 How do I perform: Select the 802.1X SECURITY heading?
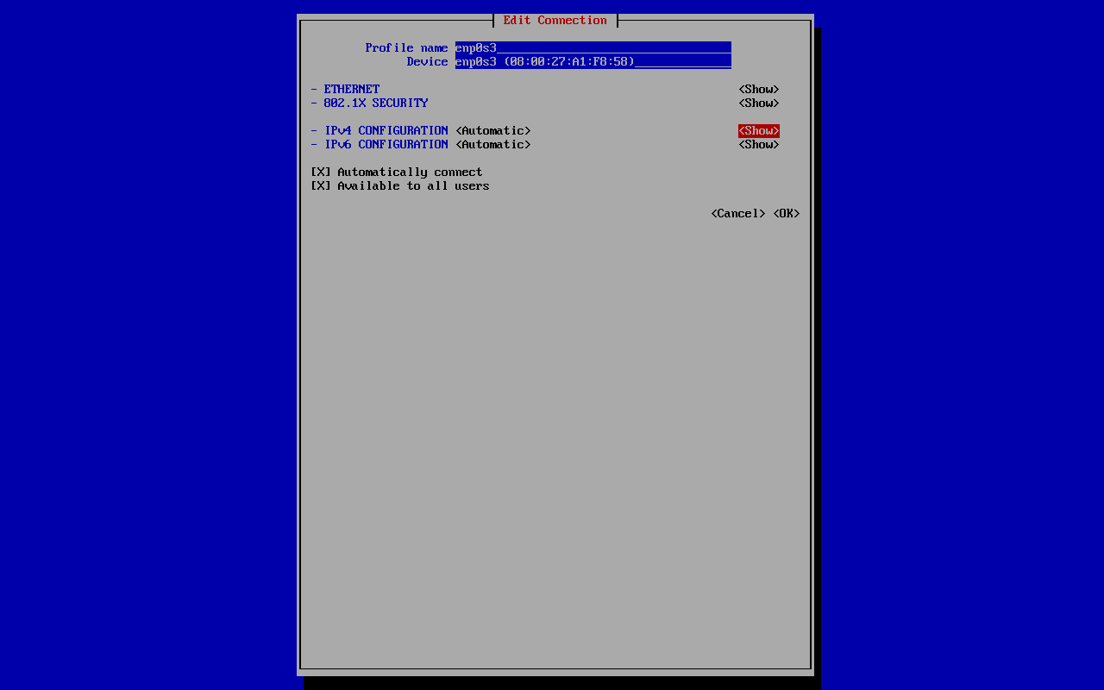(x=375, y=103)
